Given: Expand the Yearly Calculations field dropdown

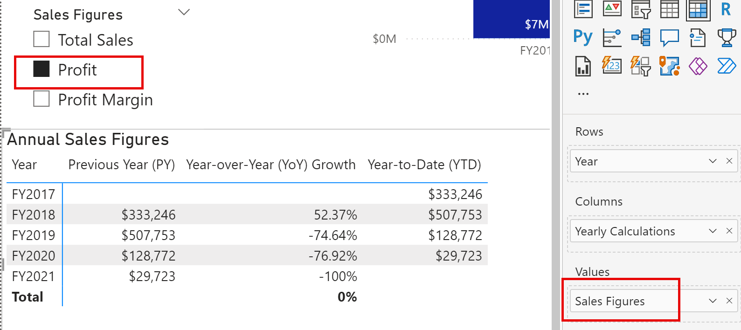Looking at the screenshot, I should (713, 231).
